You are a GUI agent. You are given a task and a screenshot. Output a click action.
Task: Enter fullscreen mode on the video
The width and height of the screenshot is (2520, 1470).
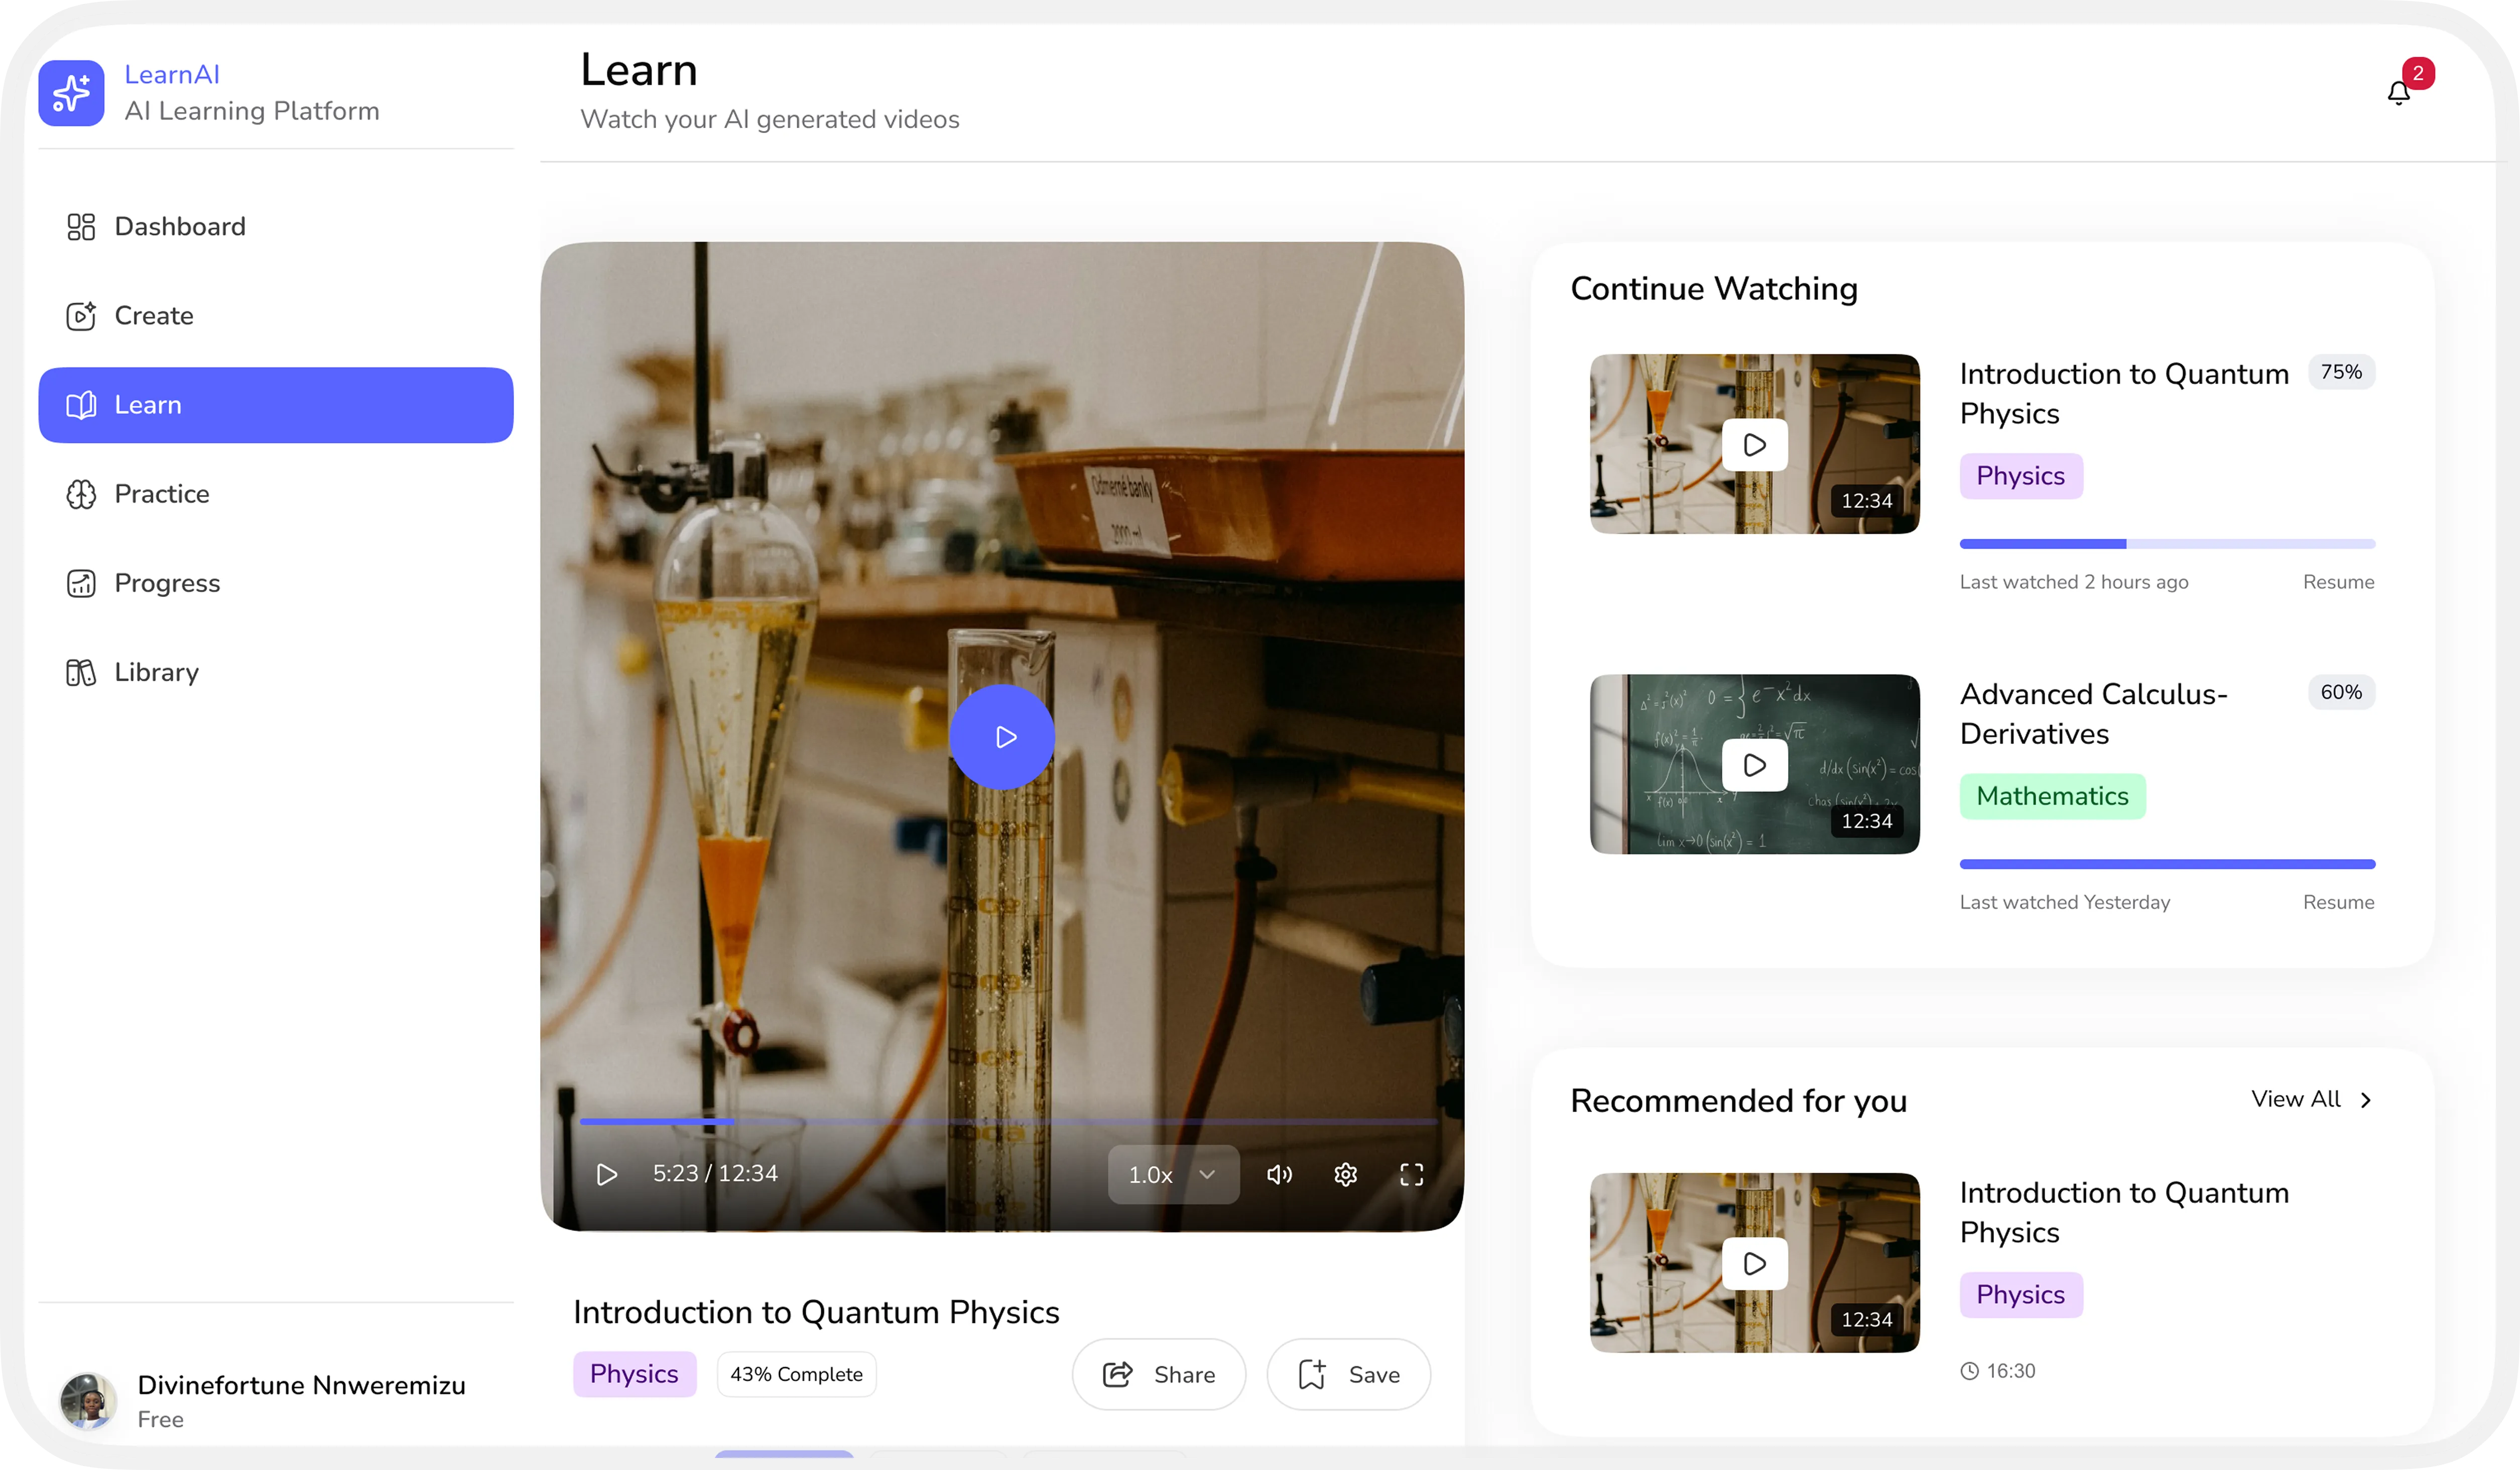pos(1412,1175)
